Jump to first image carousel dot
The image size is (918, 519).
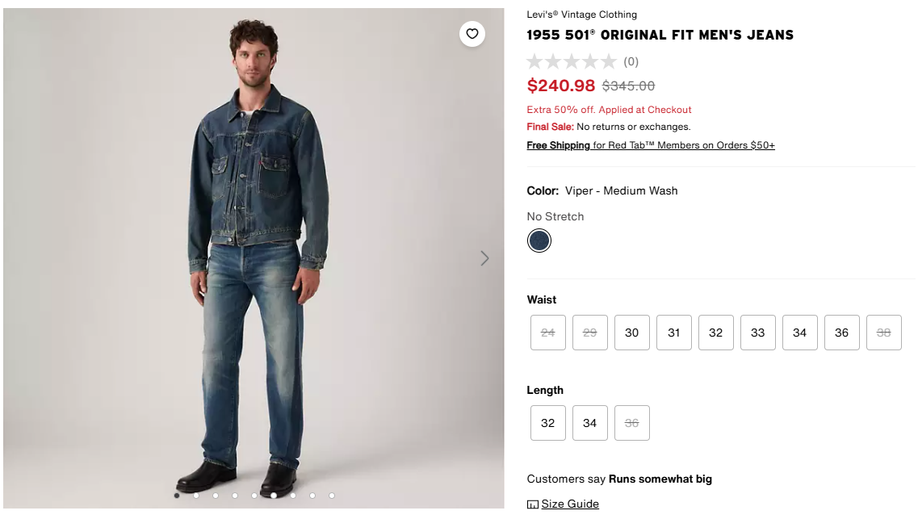(x=177, y=496)
